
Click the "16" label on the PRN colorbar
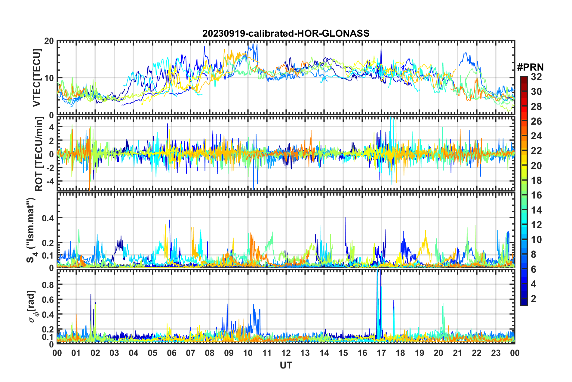pos(536,195)
